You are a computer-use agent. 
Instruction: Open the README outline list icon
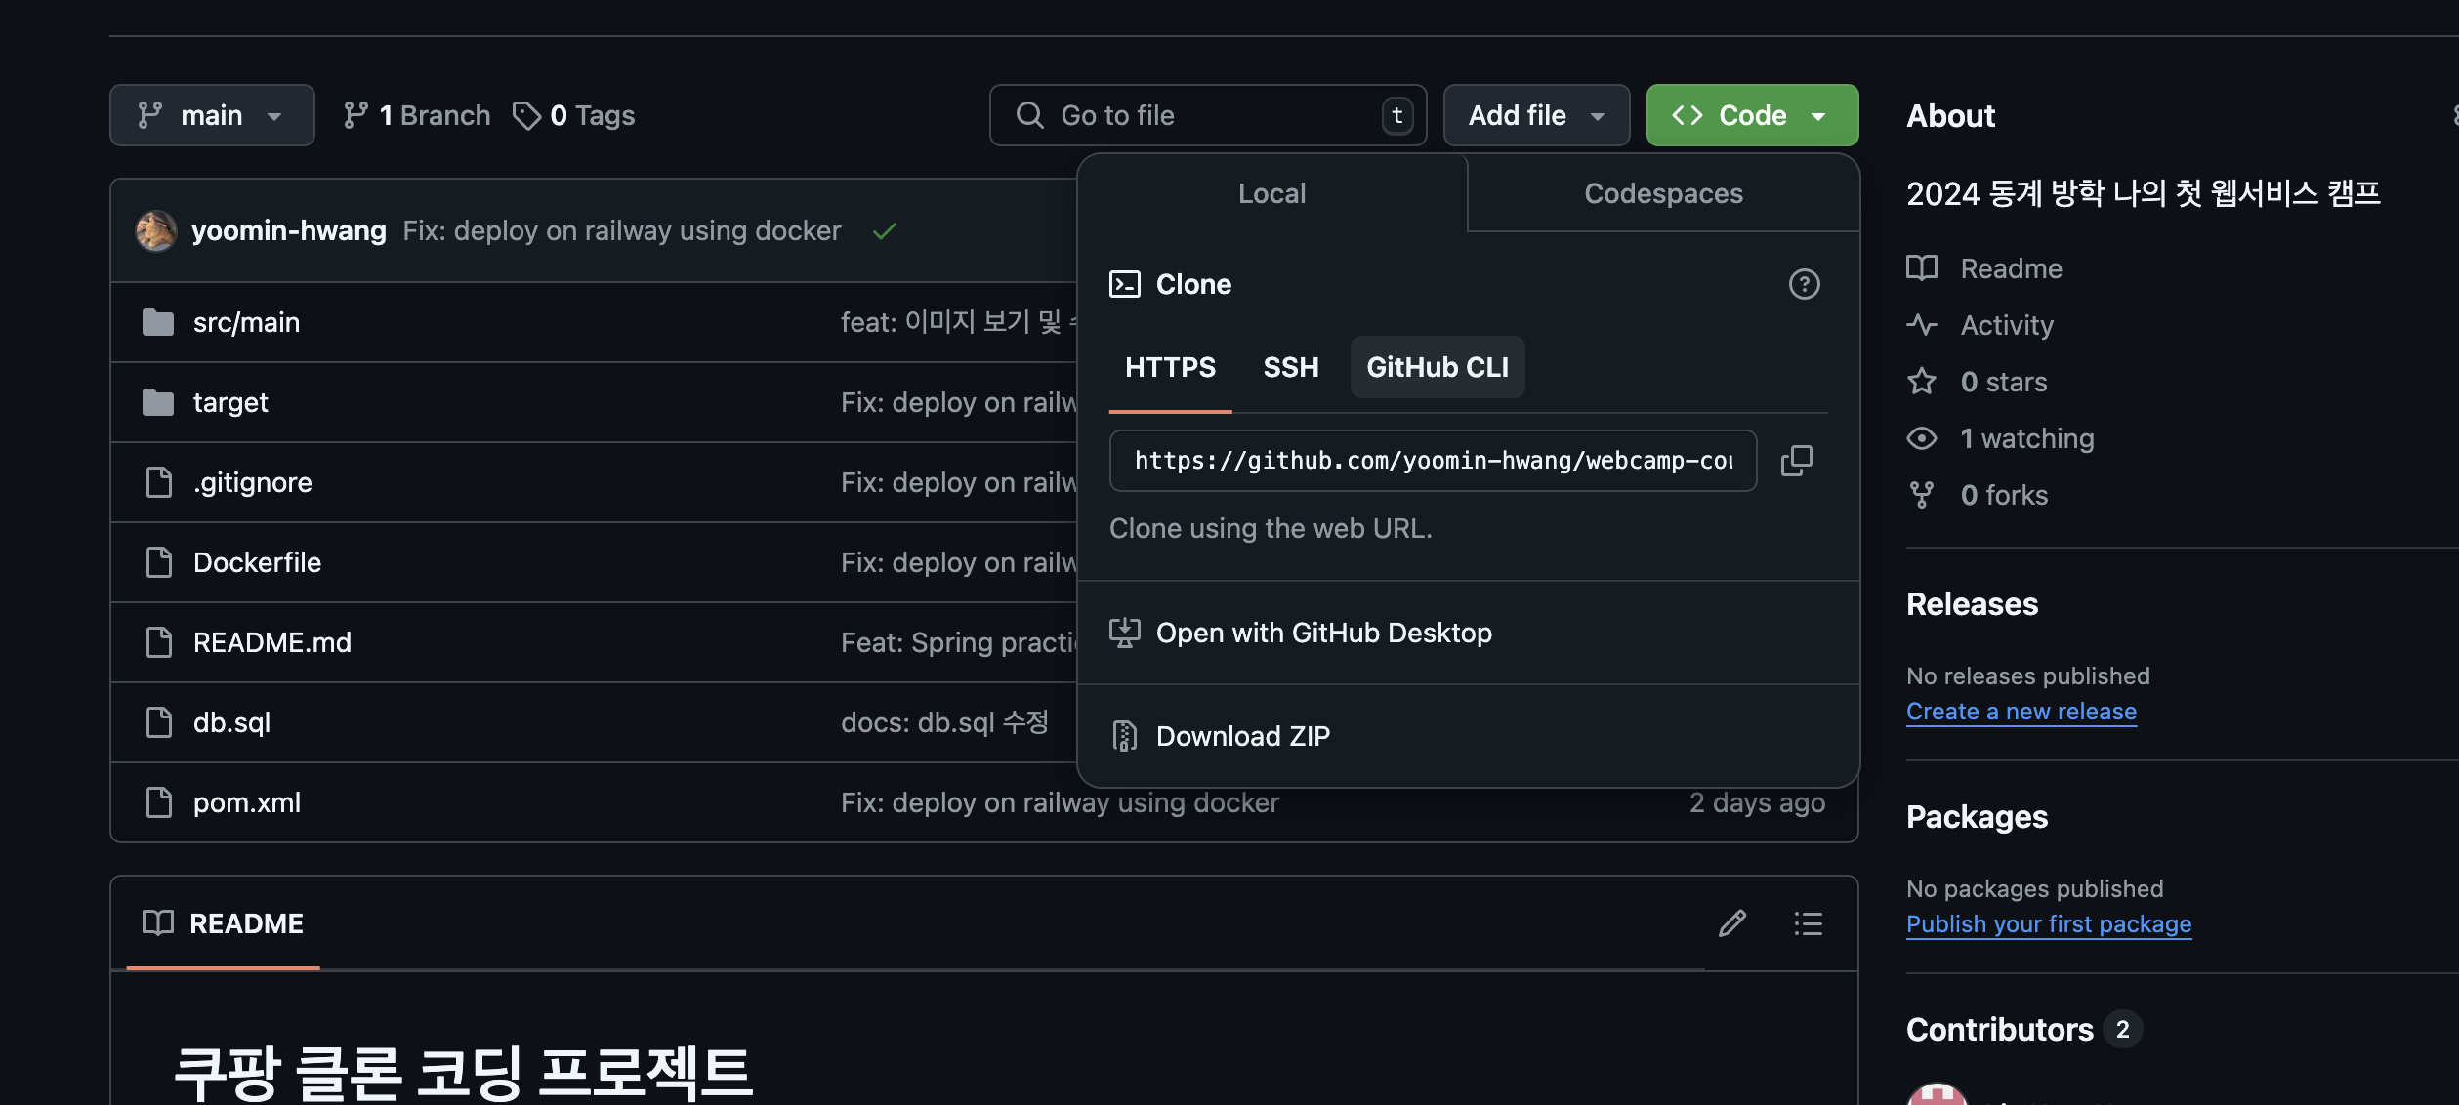(1809, 923)
